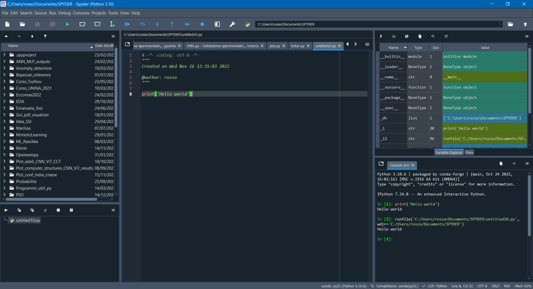The height and width of the screenshot is (289, 533).
Task: Click the file explorer horizontal scrollbar
Action: [x=51, y=199]
